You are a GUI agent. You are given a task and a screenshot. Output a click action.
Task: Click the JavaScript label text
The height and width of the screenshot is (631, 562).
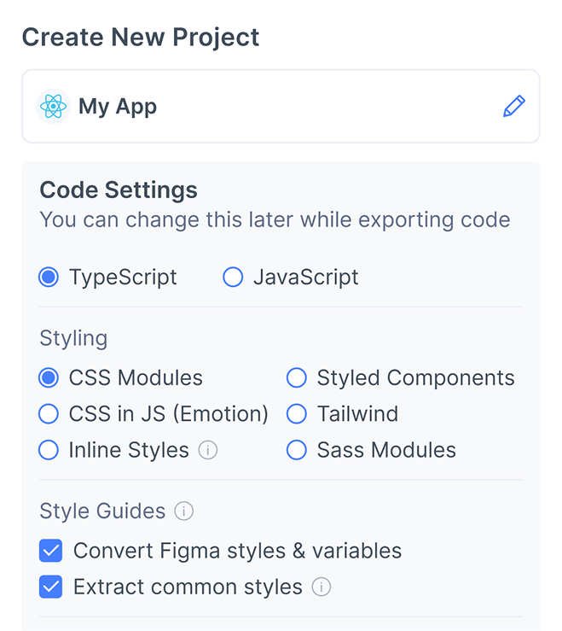click(306, 278)
